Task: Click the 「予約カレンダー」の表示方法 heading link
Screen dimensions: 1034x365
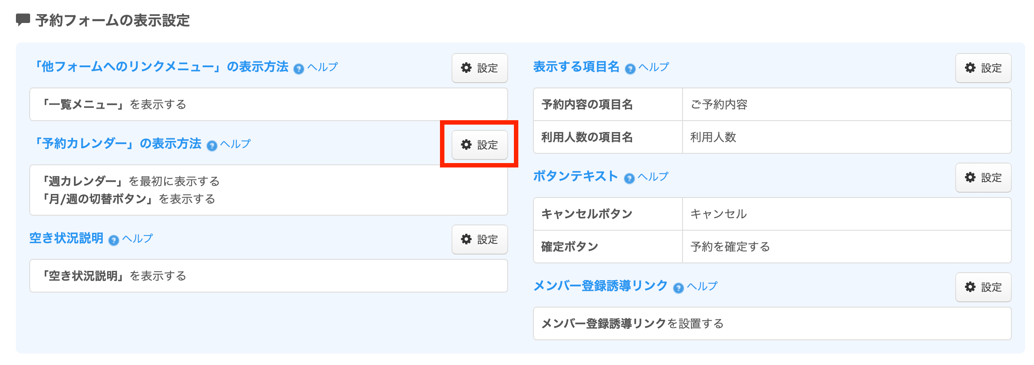Action: point(118,144)
